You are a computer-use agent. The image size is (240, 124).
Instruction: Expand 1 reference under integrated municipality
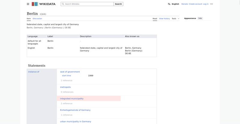click(x=66, y=103)
